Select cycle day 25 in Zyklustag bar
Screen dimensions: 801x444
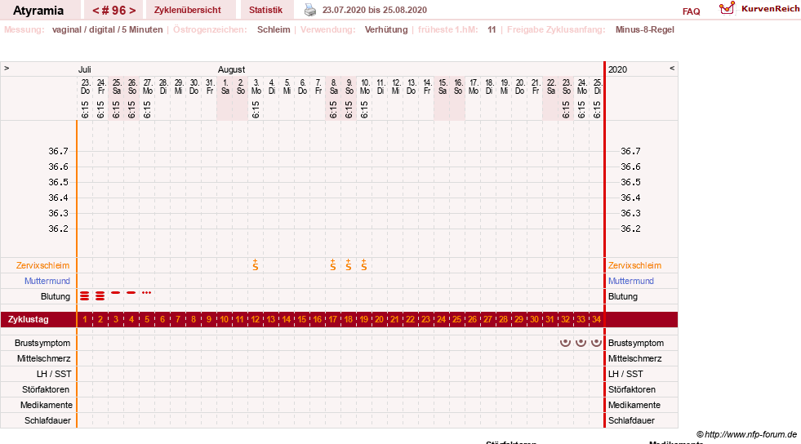456,319
